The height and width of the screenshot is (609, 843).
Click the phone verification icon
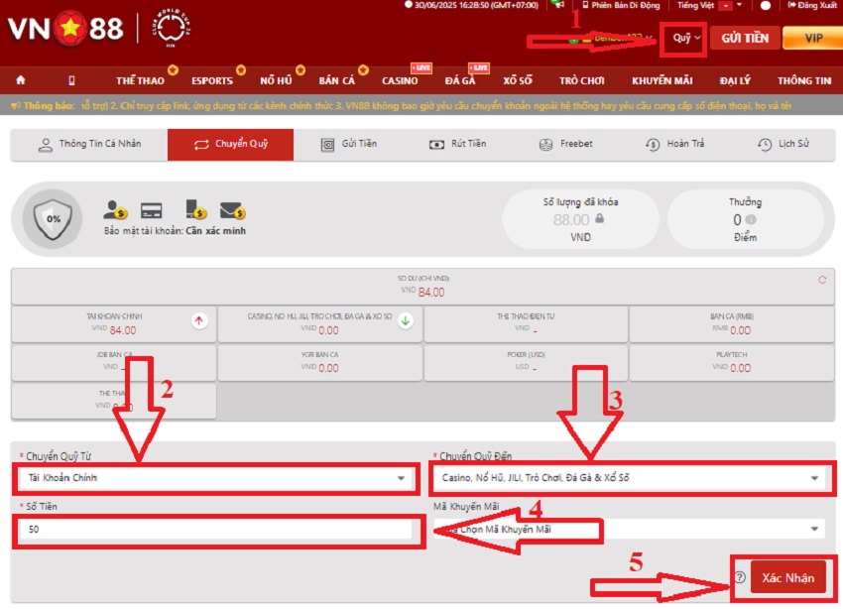pyautogui.click(x=195, y=209)
